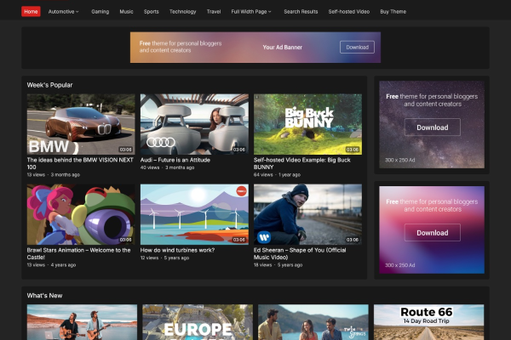The image size is (511, 340).
Task: Click the '12 views' text under wind turbines video
Action: pyautogui.click(x=149, y=258)
